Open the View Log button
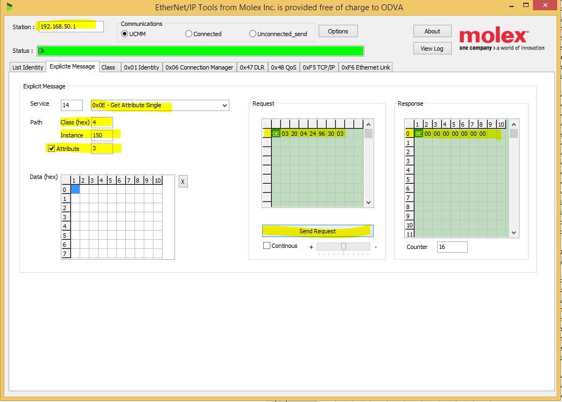Viewport: 562px width, 402px height. (x=432, y=48)
